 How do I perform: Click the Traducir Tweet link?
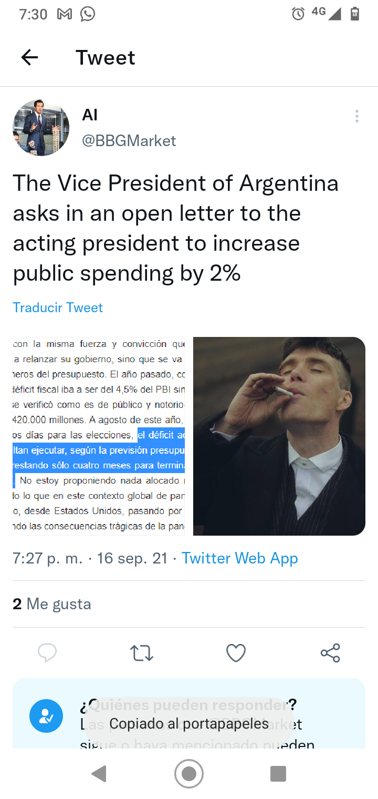click(x=58, y=308)
